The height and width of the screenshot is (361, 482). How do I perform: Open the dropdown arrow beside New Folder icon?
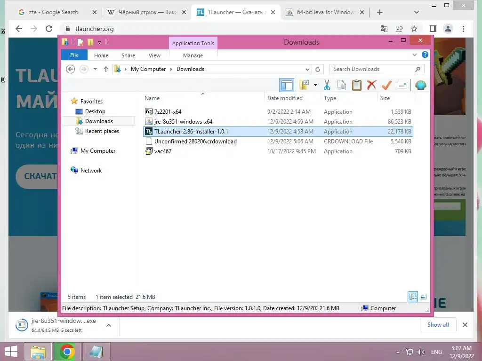tap(315, 85)
